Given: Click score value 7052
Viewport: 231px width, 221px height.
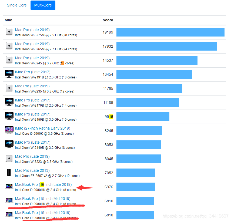Looking at the screenshot, I should coord(109,173).
